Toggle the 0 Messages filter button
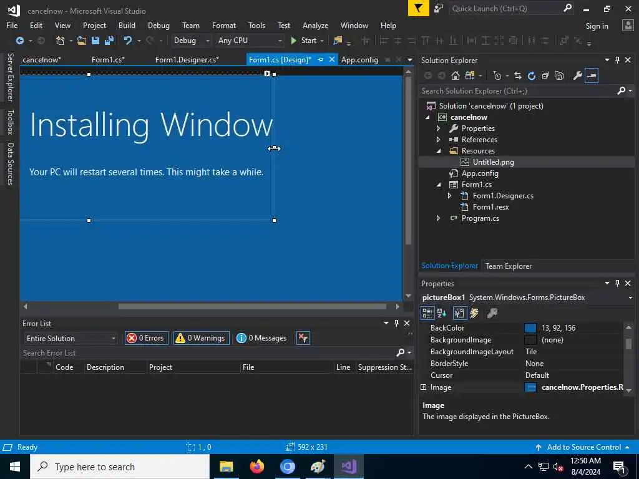The height and width of the screenshot is (479, 639). coord(263,338)
